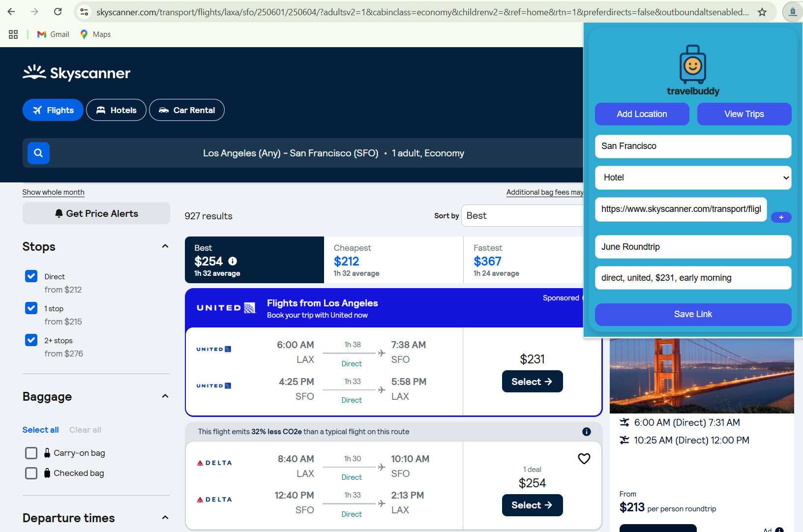Click the info icon beside Best $254
The image size is (803, 532).
[233, 261]
